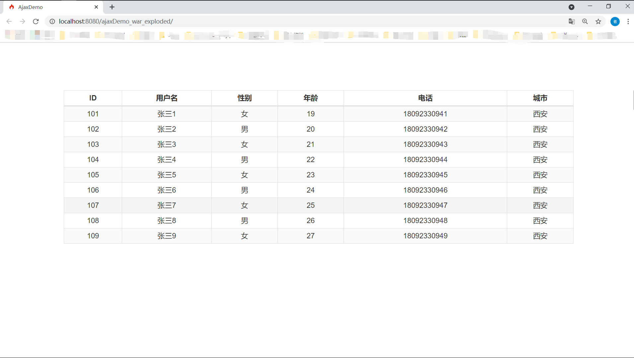Select the row for user 张三5
The height and width of the screenshot is (358, 634).
click(x=166, y=175)
